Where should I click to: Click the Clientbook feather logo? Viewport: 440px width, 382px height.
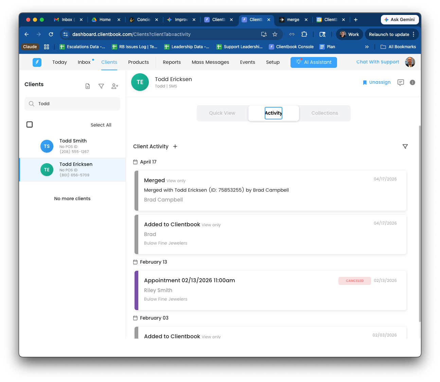click(x=37, y=62)
